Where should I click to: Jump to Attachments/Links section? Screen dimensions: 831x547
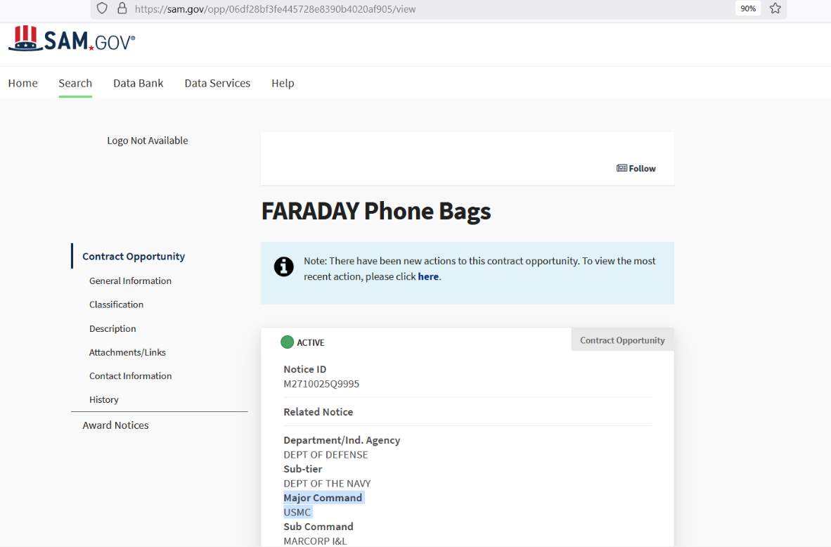[128, 352]
